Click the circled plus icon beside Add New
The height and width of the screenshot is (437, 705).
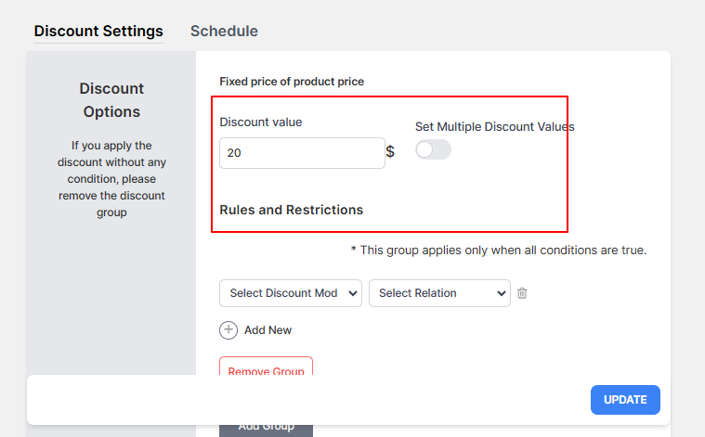pyautogui.click(x=228, y=330)
